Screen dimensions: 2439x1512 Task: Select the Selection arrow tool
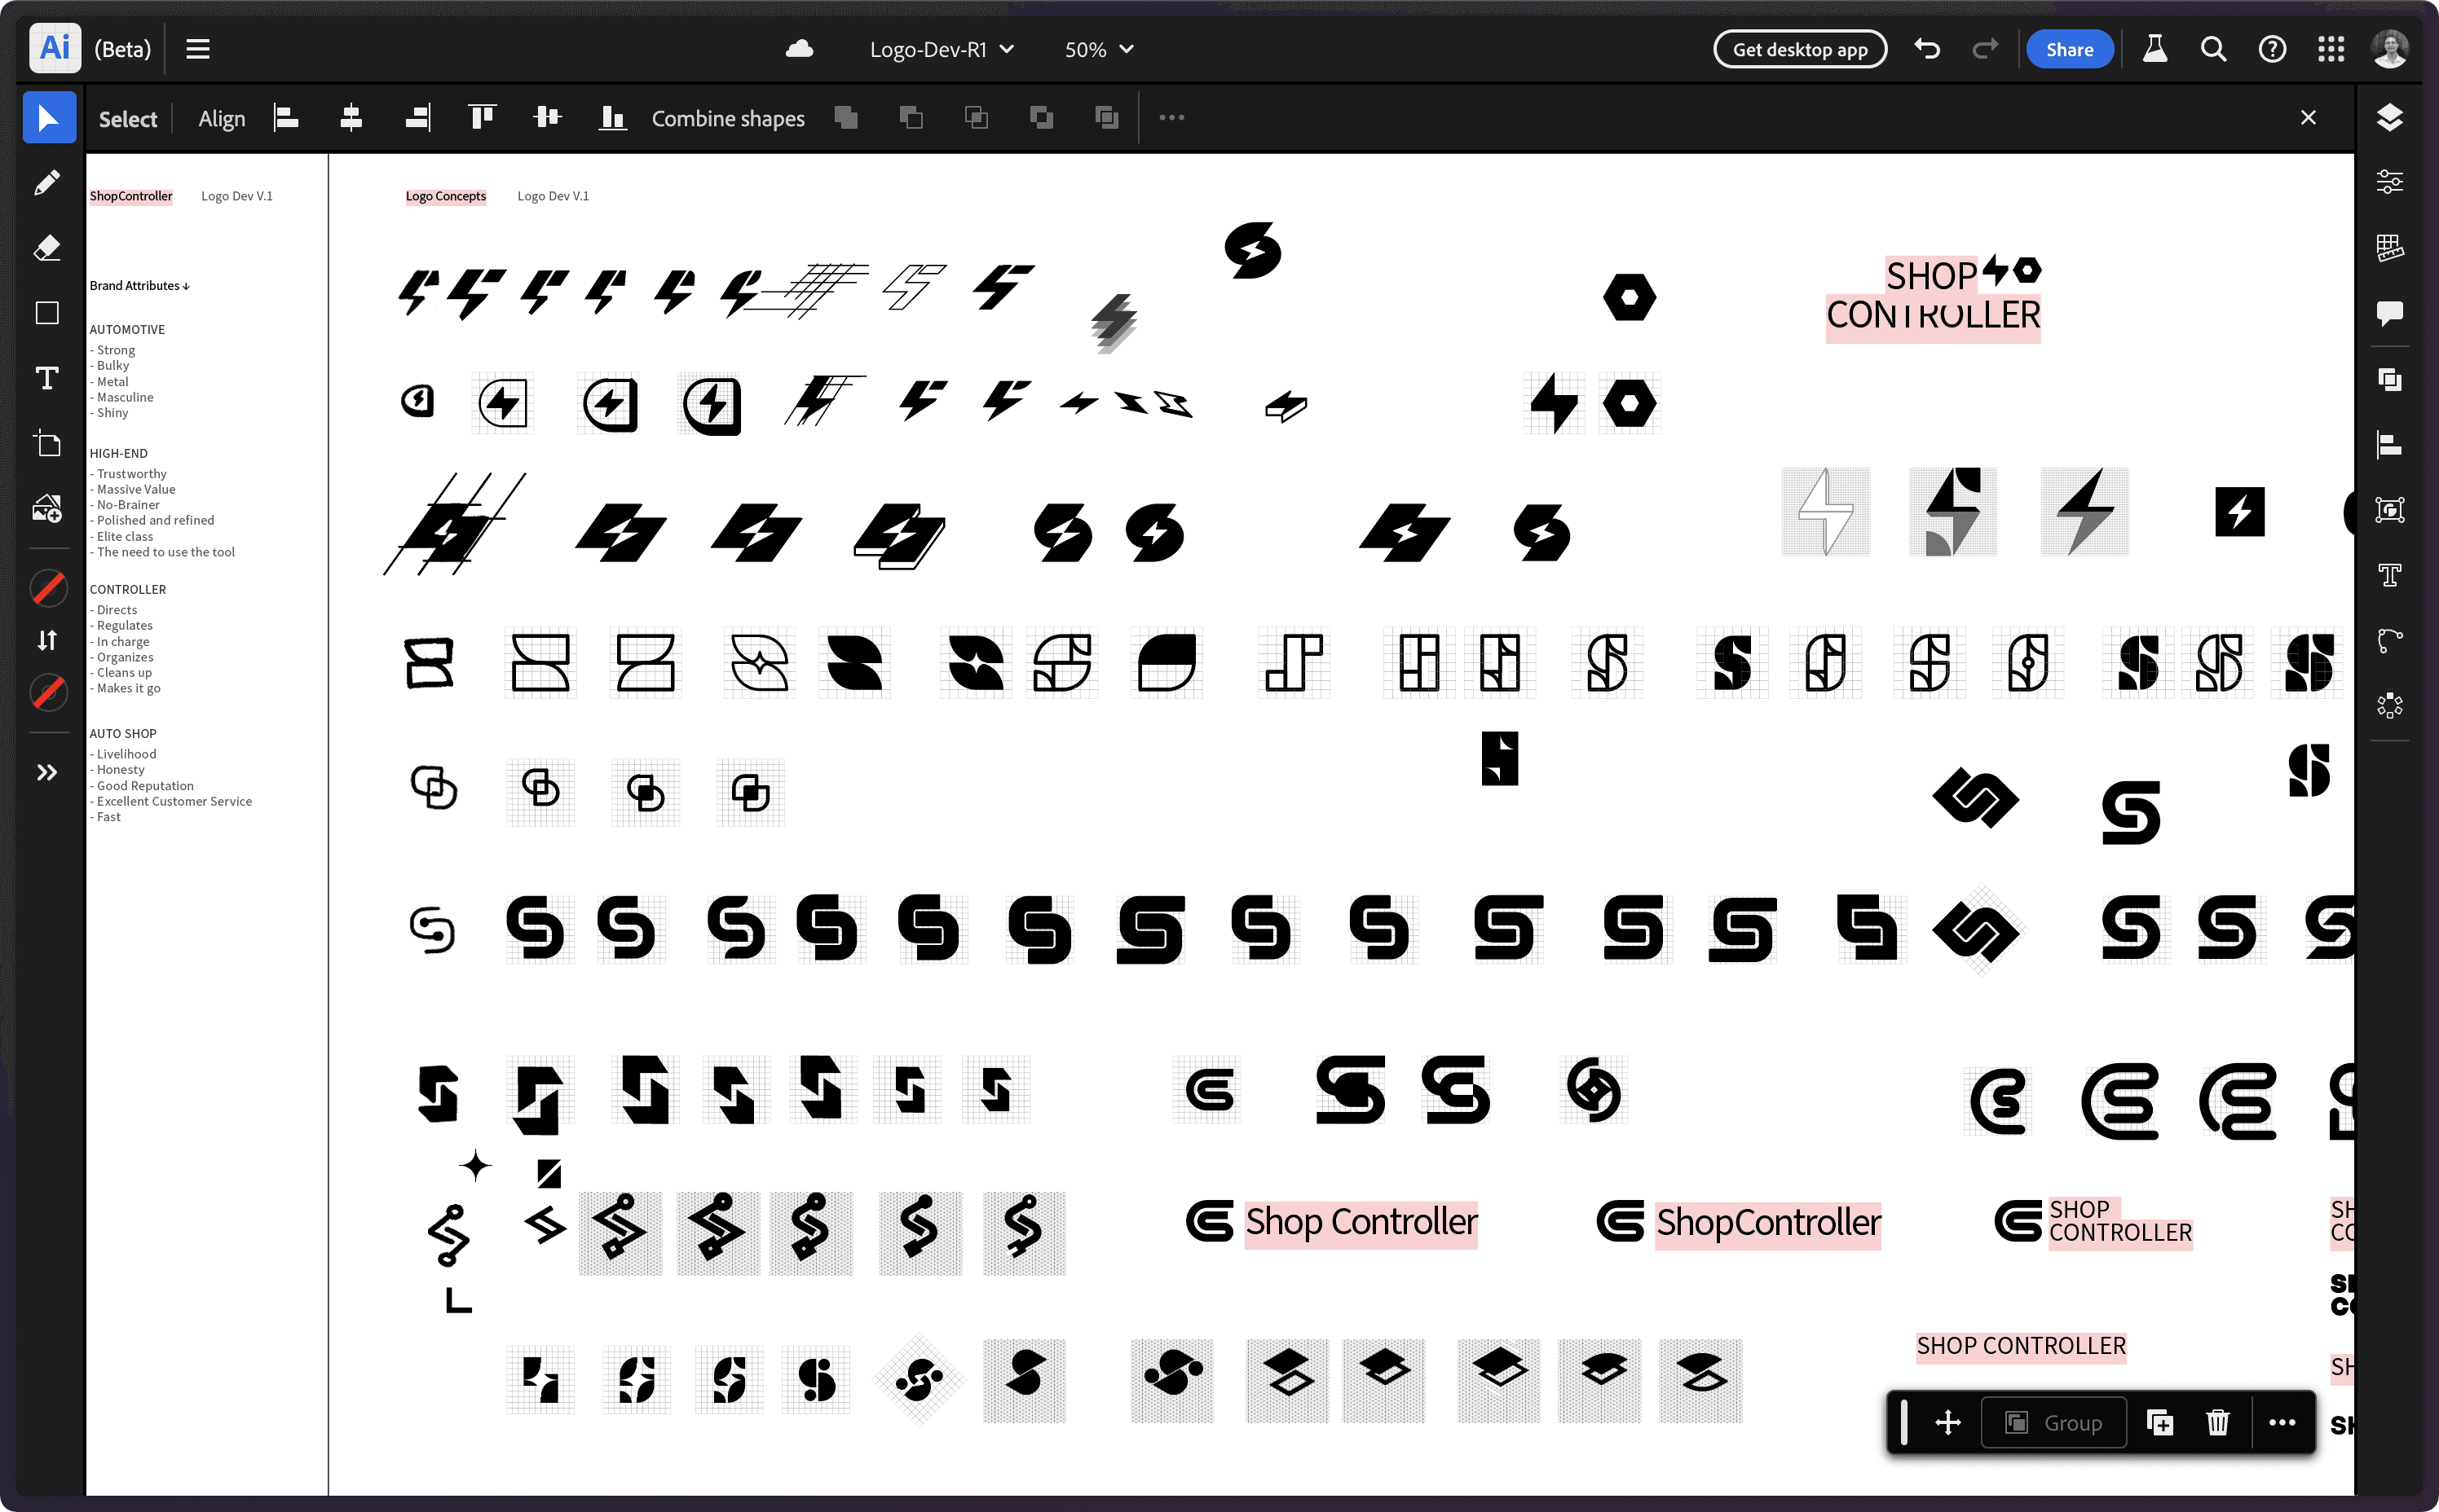pyautogui.click(x=48, y=118)
